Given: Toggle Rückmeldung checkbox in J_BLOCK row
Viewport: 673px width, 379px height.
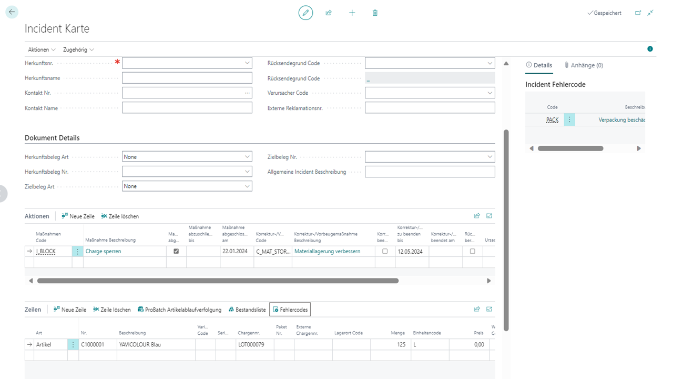Looking at the screenshot, I should (x=472, y=252).
